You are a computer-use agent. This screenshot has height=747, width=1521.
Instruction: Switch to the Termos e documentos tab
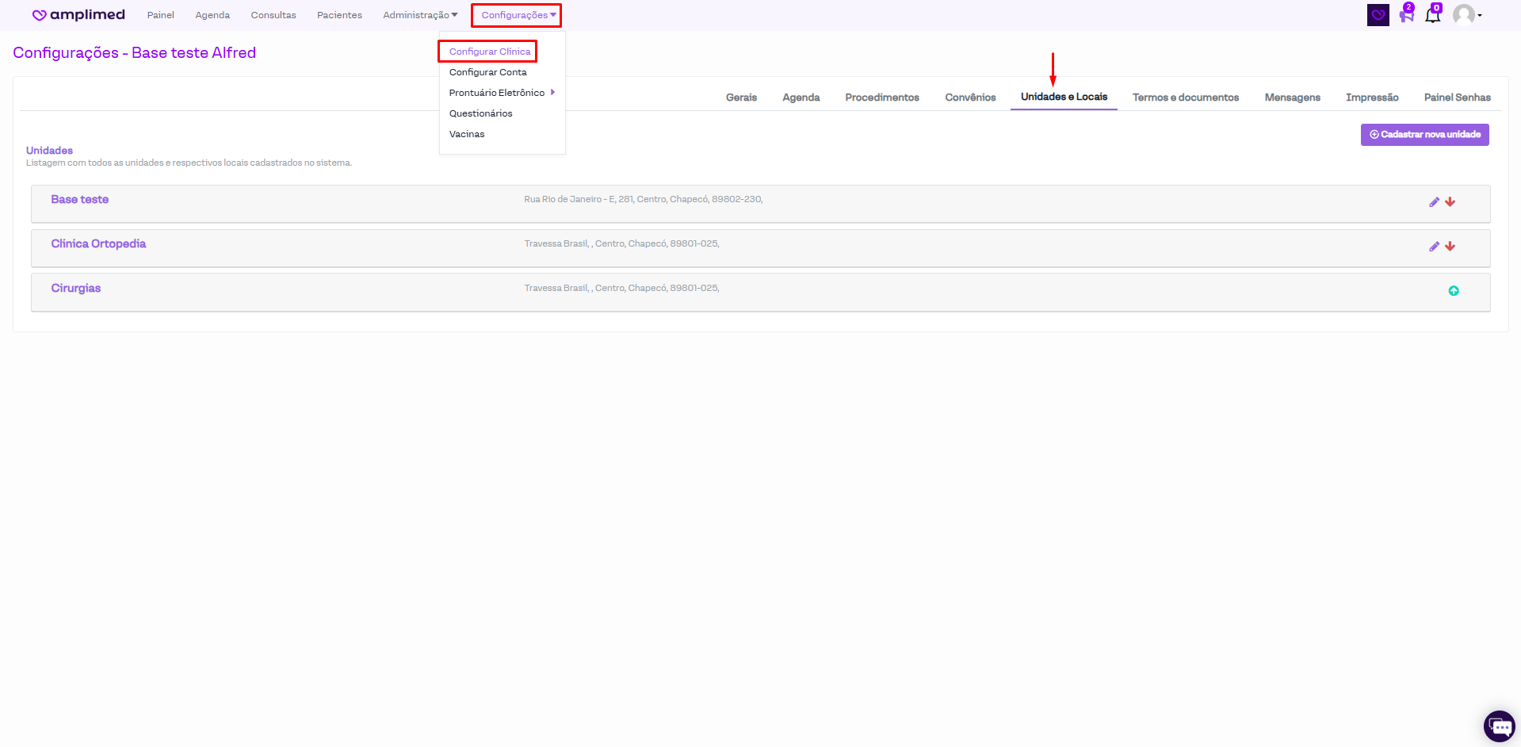point(1185,98)
